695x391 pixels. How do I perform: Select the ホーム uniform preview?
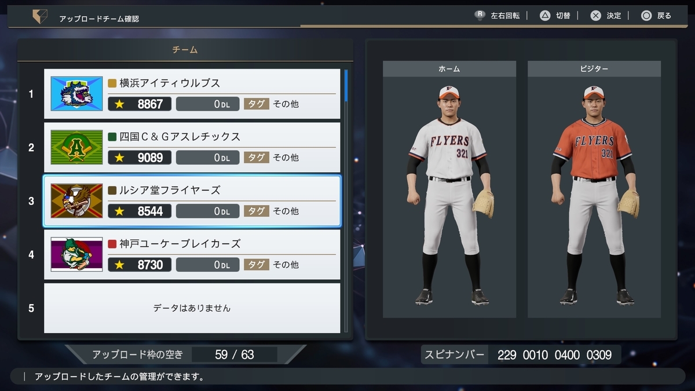pos(449,190)
